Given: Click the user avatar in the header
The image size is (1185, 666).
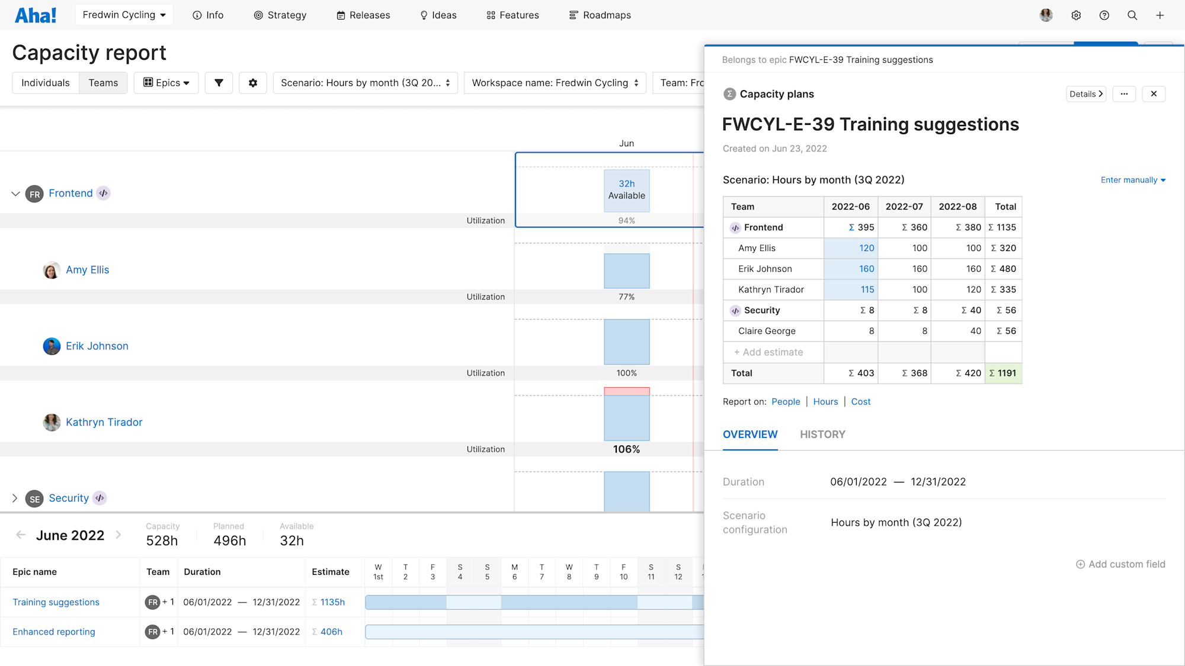Looking at the screenshot, I should tap(1046, 15).
